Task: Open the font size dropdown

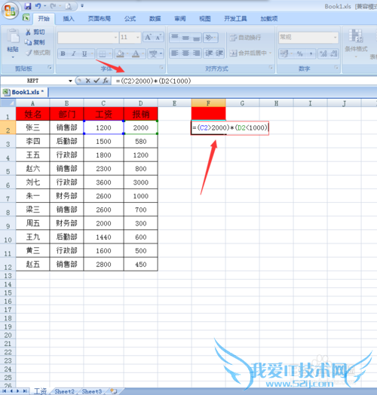Action: pyautogui.click(x=138, y=38)
